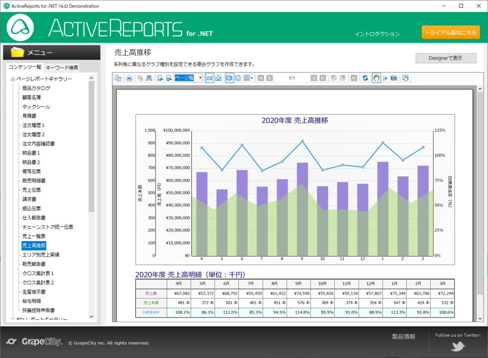Switch to the キーワード検索 tab

coord(62,68)
